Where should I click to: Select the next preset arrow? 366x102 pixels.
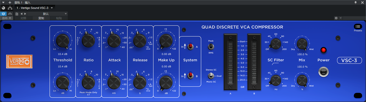tap(25, 14)
